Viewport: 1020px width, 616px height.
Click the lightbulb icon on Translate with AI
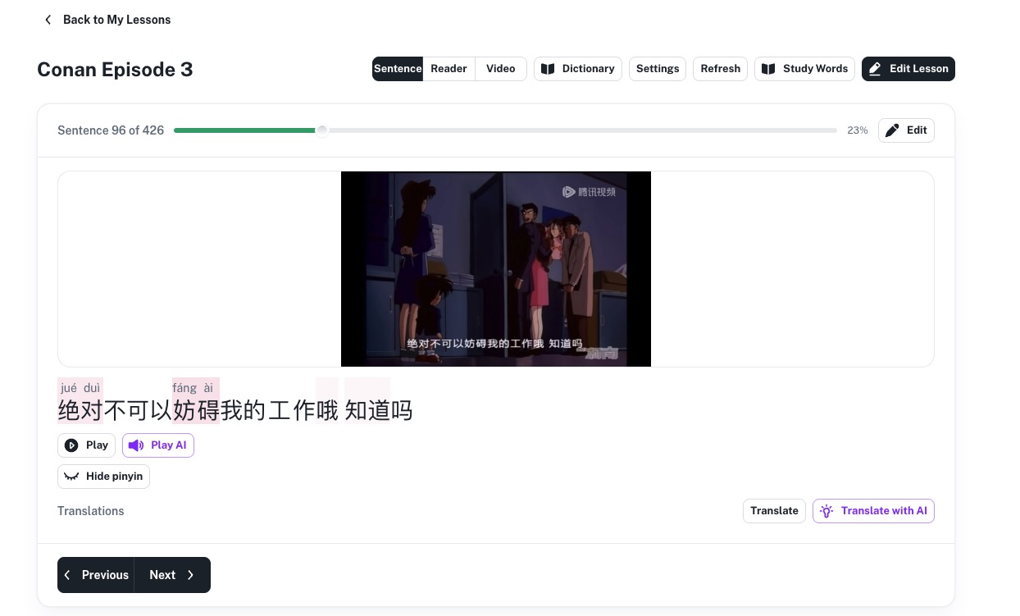[826, 511]
